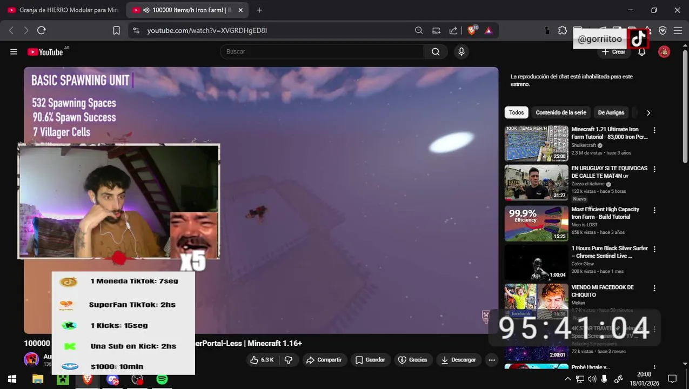Switch to Granja de HIERRO Modular tab
Image resolution: width=689 pixels, height=389 pixels.
63,10
